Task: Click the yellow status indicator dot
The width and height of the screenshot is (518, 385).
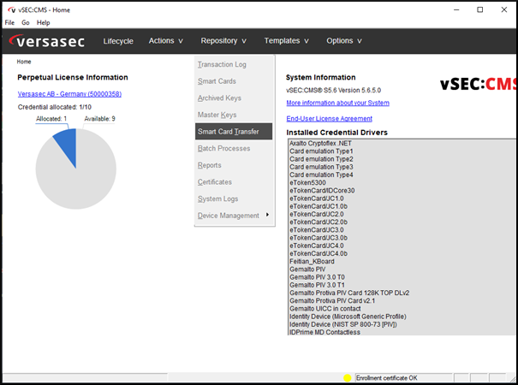Action: pyautogui.click(x=348, y=378)
